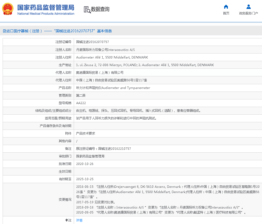Click the lightbulb icon beside 注
This screenshot has width=262, height=224.
67,220
